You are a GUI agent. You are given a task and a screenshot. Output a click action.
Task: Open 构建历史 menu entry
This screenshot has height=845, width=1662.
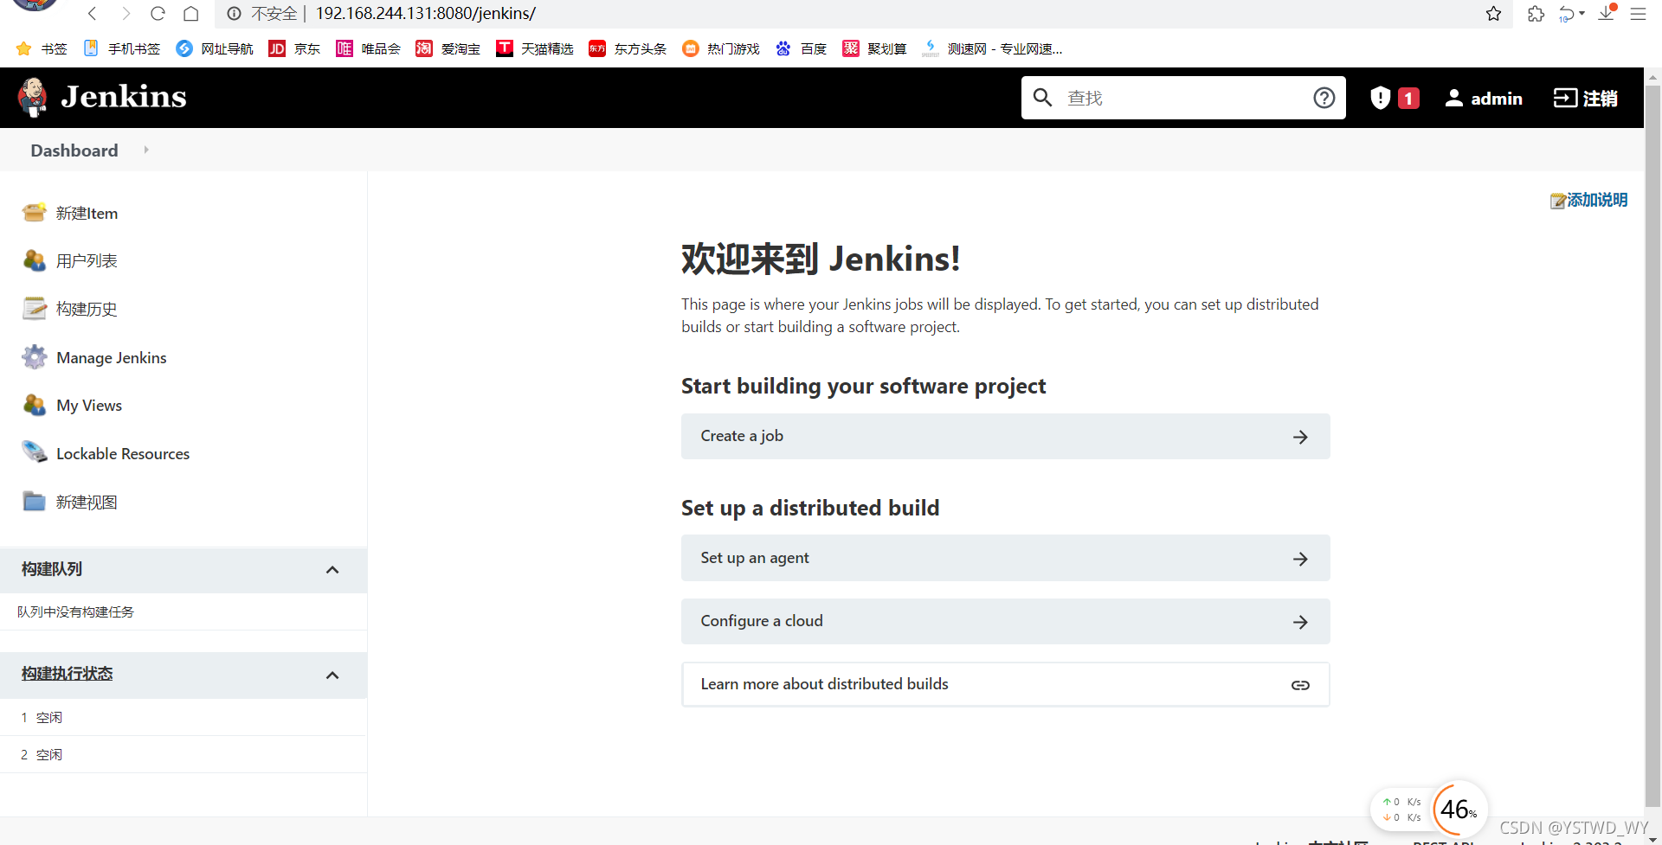(x=87, y=309)
